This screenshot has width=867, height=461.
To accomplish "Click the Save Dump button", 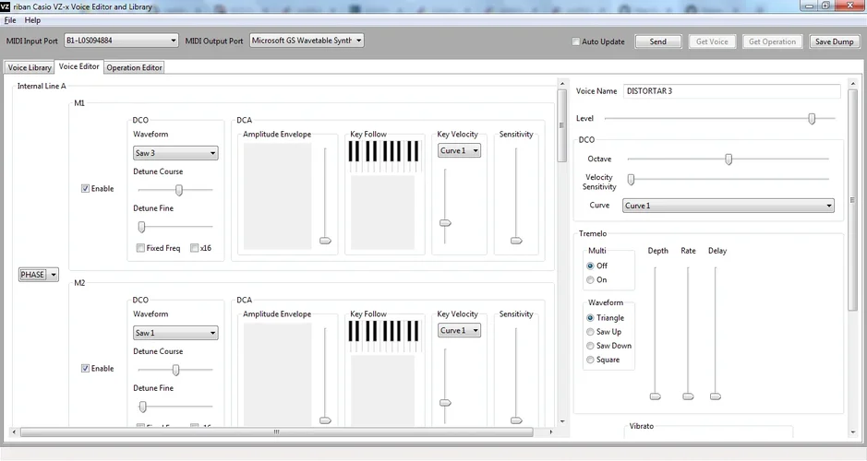I will point(834,41).
